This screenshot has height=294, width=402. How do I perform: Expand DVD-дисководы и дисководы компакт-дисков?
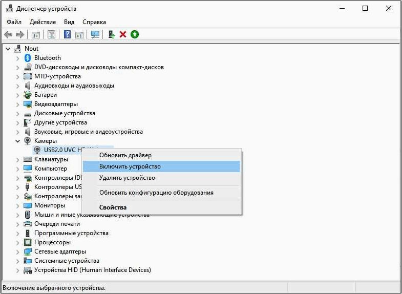(x=18, y=68)
